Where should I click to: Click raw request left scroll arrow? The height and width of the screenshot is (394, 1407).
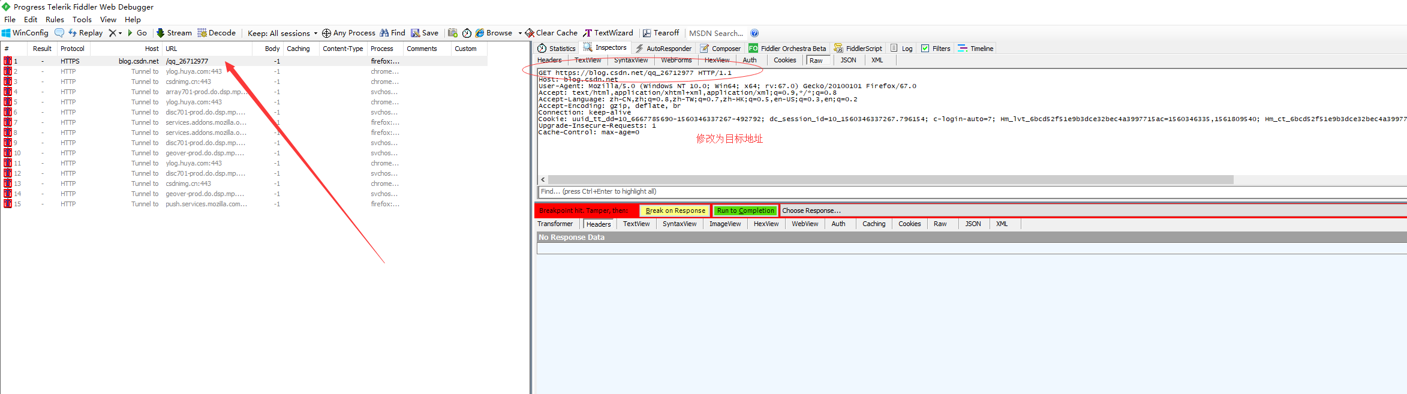[x=543, y=179]
